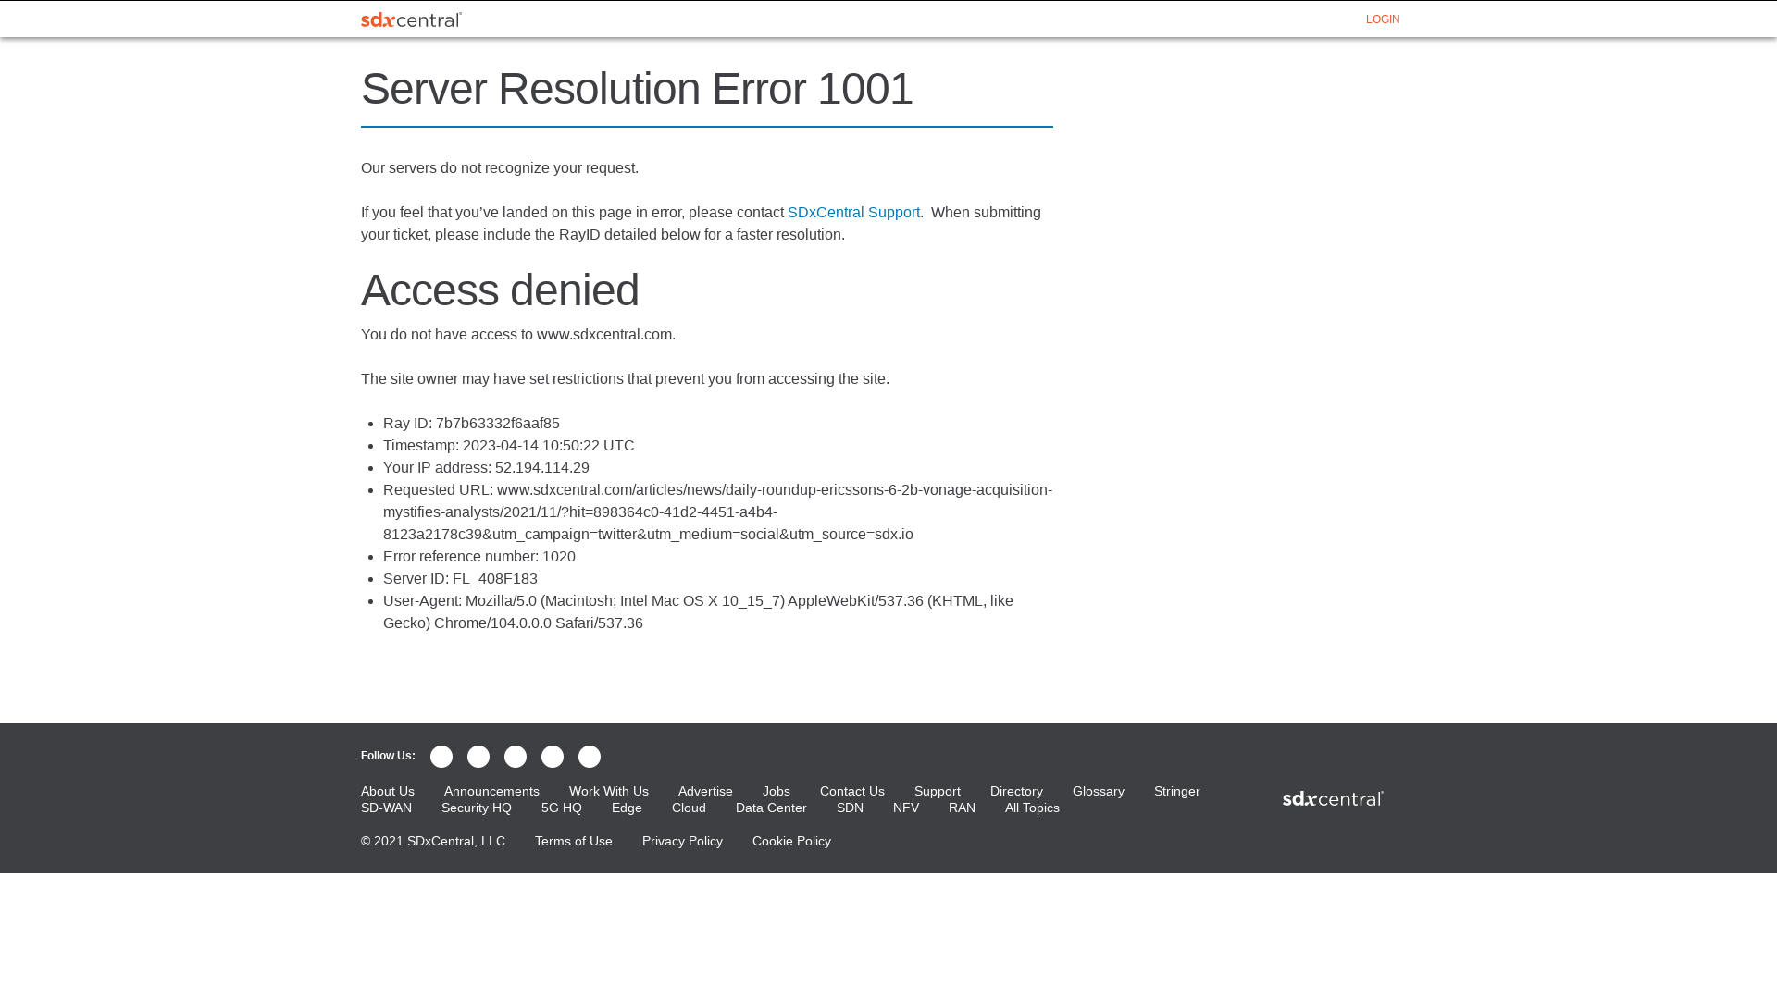Click the footer Support link
The height and width of the screenshot is (999, 1777).
coord(938,791)
